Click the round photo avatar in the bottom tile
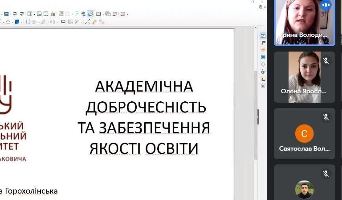This screenshot has width=342, height=200. [305, 189]
